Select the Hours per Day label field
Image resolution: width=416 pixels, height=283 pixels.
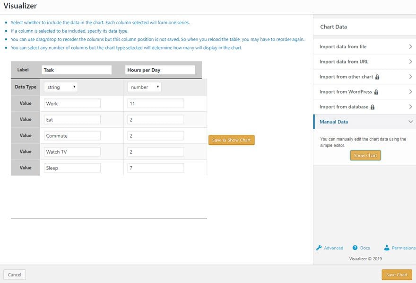point(160,70)
